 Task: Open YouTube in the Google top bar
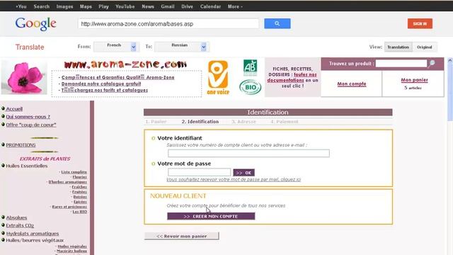[125, 6]
